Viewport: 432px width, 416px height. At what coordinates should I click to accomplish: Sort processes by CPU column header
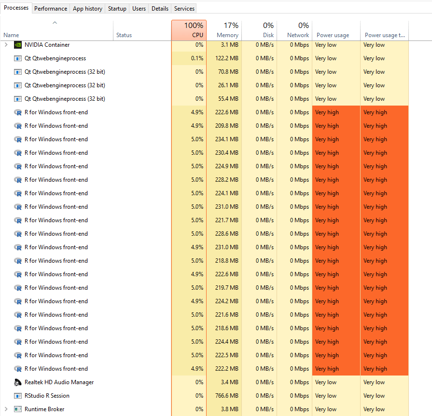pos(189,30)
